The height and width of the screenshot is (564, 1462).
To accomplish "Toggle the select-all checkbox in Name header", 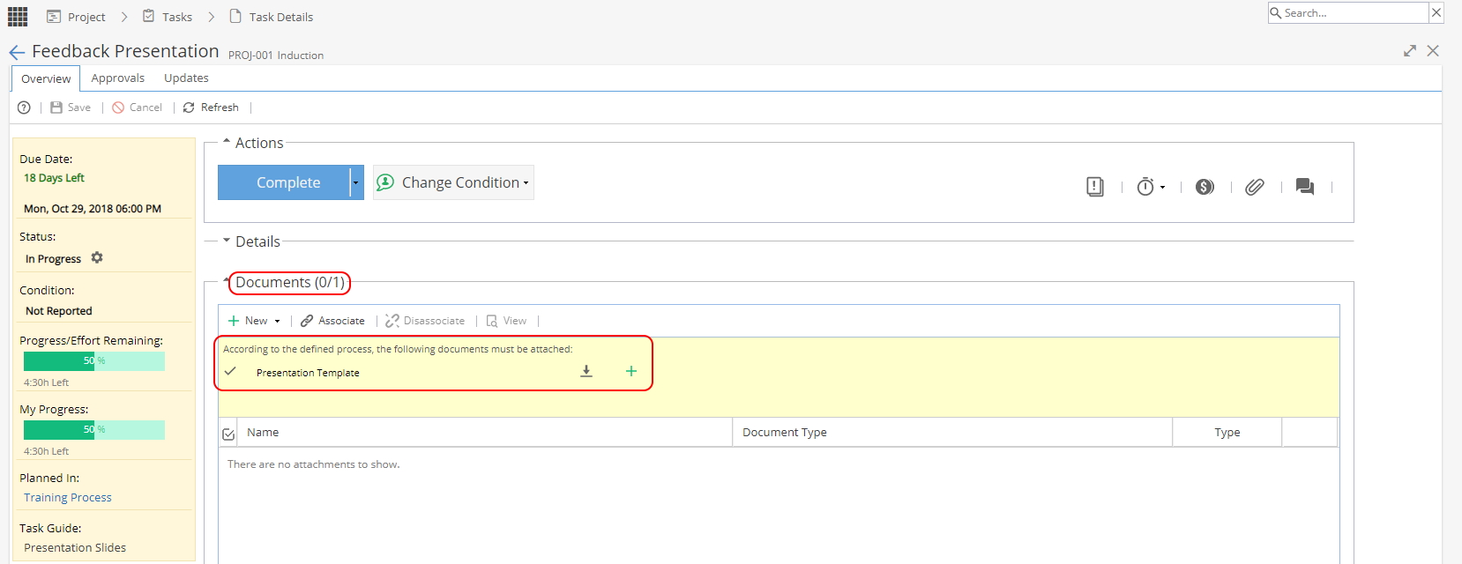I will (x=228, y=434).
